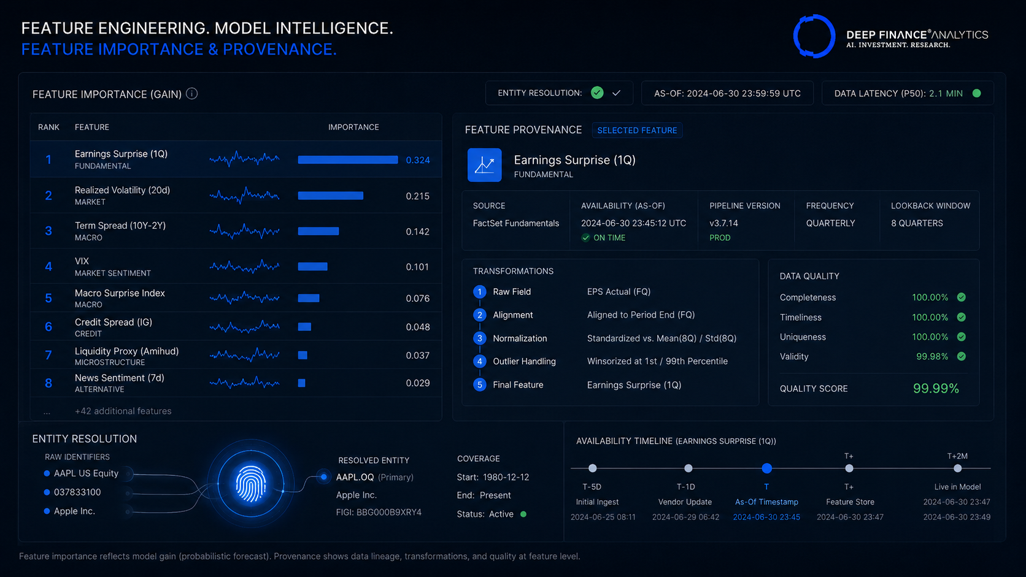Click the green data latency status dot
This screenshot has height=577, width=1026.
977,93
